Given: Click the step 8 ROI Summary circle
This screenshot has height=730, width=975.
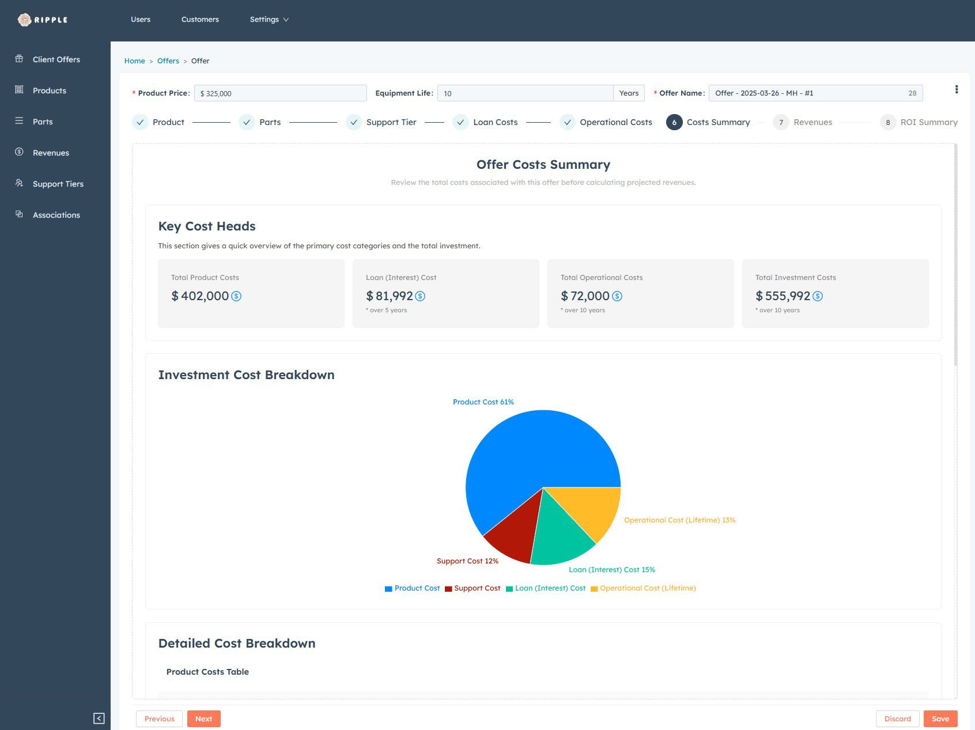Looking at the screenshot, I should (888, 122).
